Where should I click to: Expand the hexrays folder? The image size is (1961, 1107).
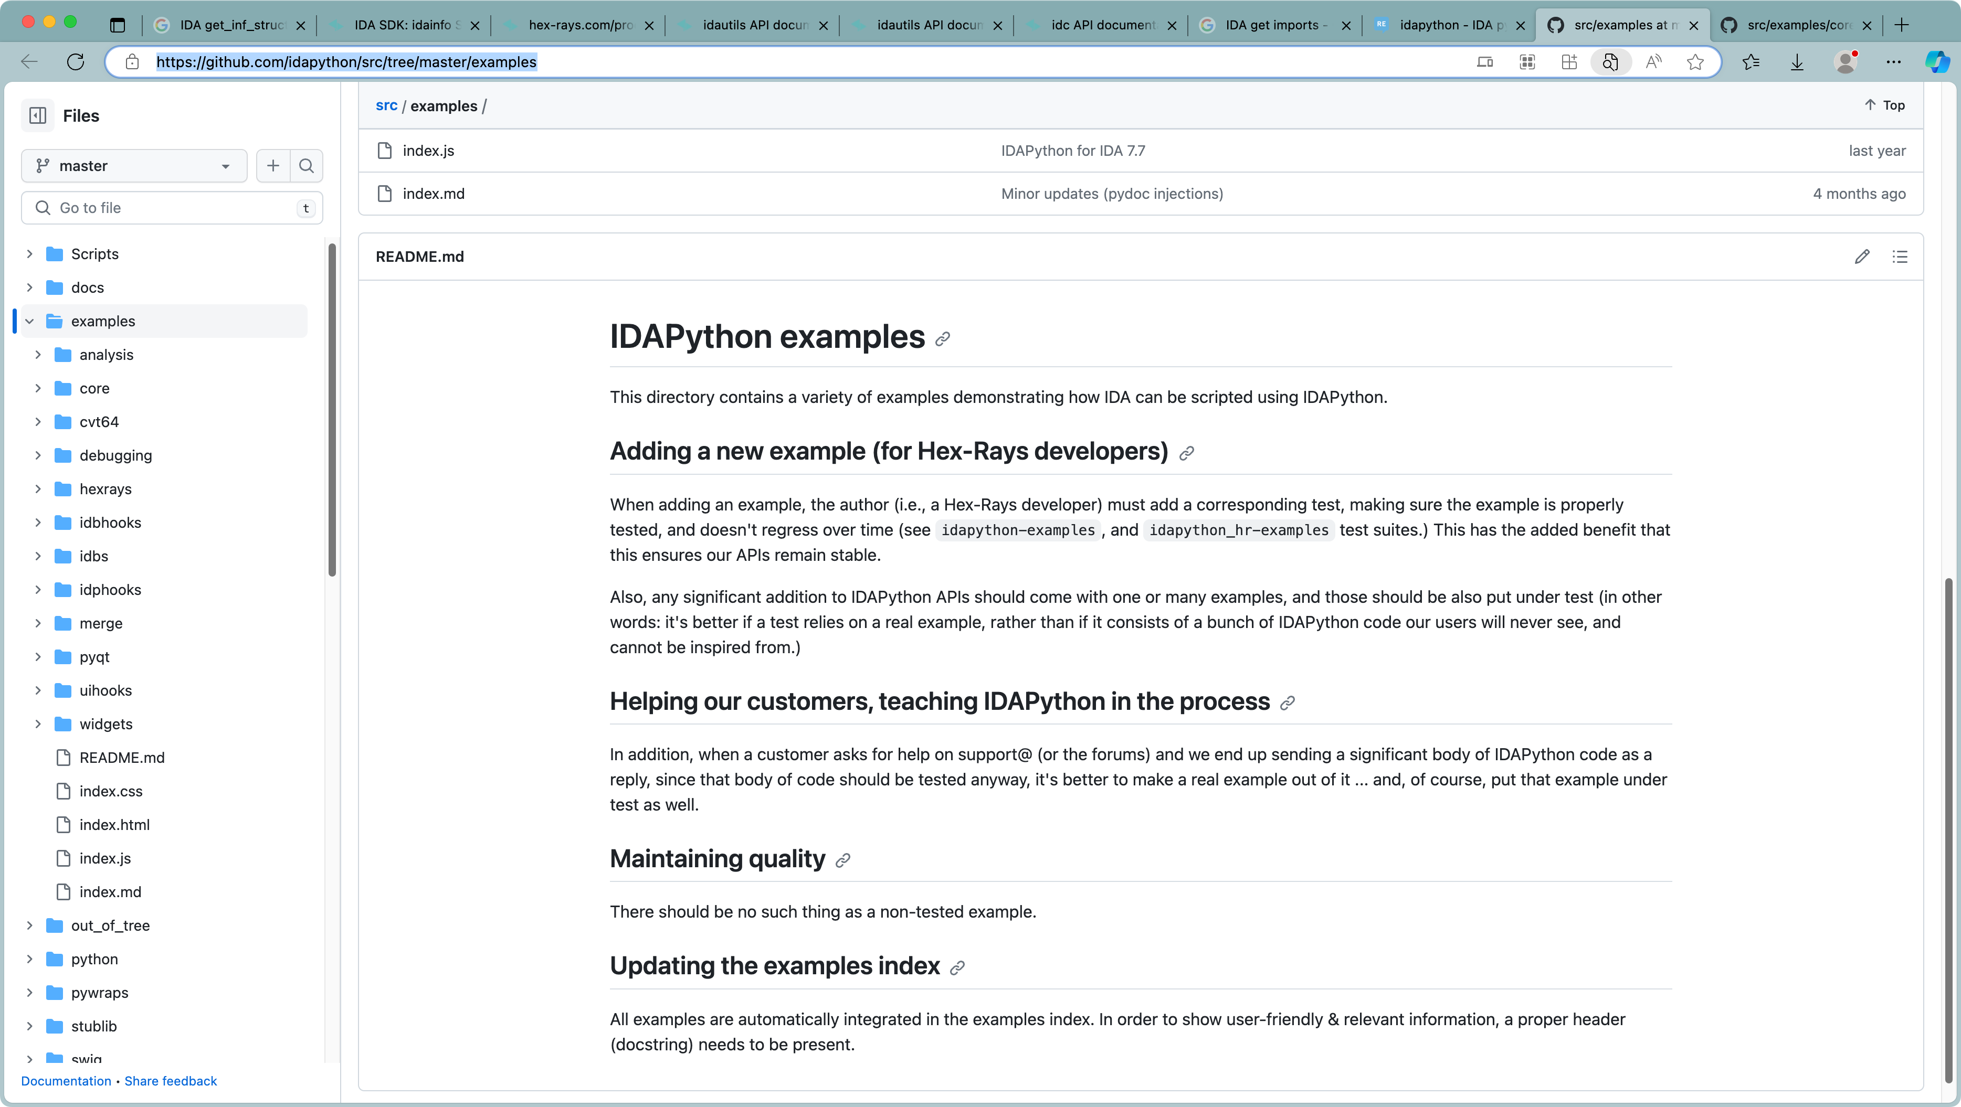coord(38,489)
